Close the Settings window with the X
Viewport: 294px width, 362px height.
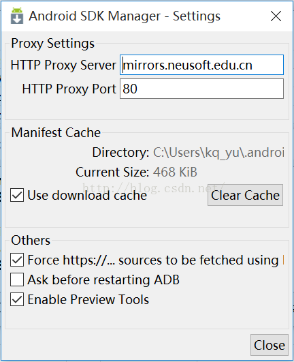[x=276, y=16]
